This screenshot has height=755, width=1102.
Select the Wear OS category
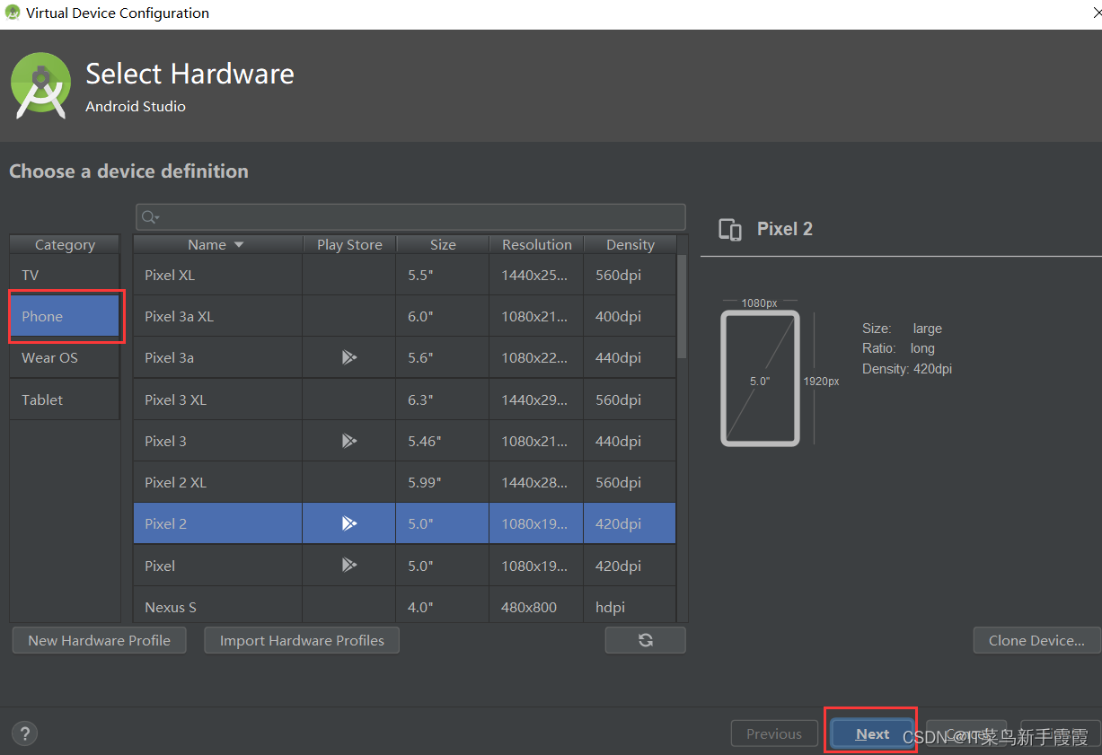[x=65, y=357]
